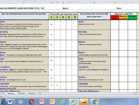Select the 'Define' example cell in column A
Screen dimensions: 139x105
pyautogui.click(x=24, y=79)
